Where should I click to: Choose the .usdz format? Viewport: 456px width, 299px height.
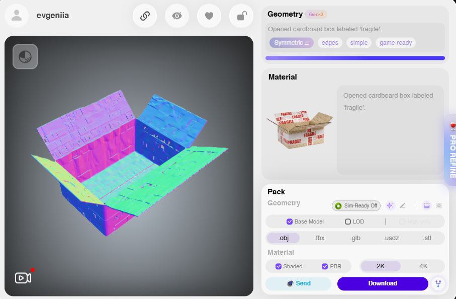click(391, 238)
